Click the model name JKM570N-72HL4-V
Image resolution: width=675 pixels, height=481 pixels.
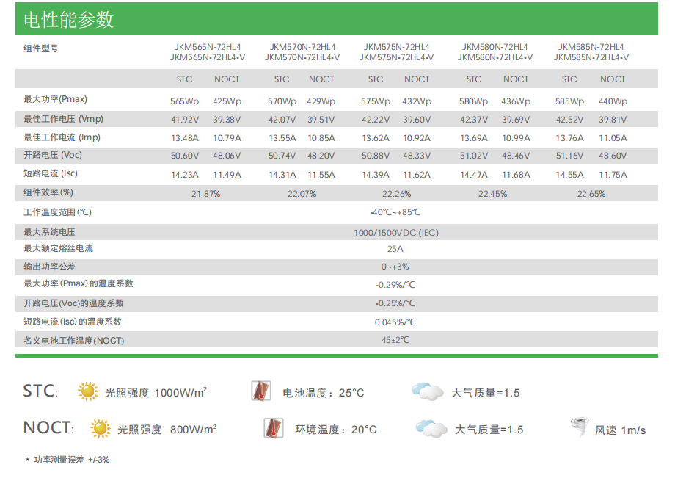[302, 57]
